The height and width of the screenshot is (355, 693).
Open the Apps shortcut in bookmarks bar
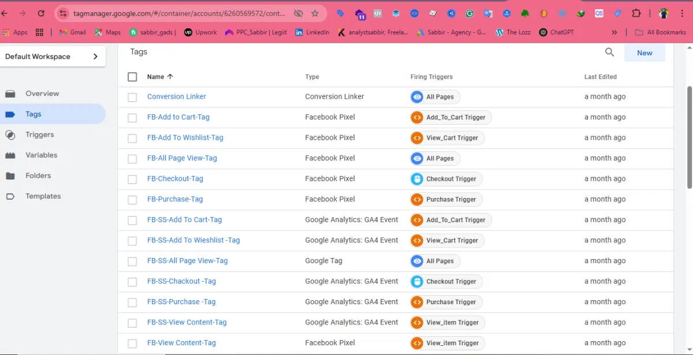pos(15,32)
